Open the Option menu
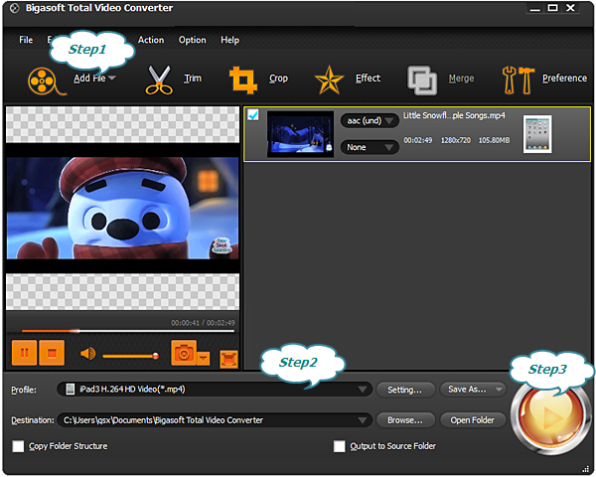 [193, 40]
